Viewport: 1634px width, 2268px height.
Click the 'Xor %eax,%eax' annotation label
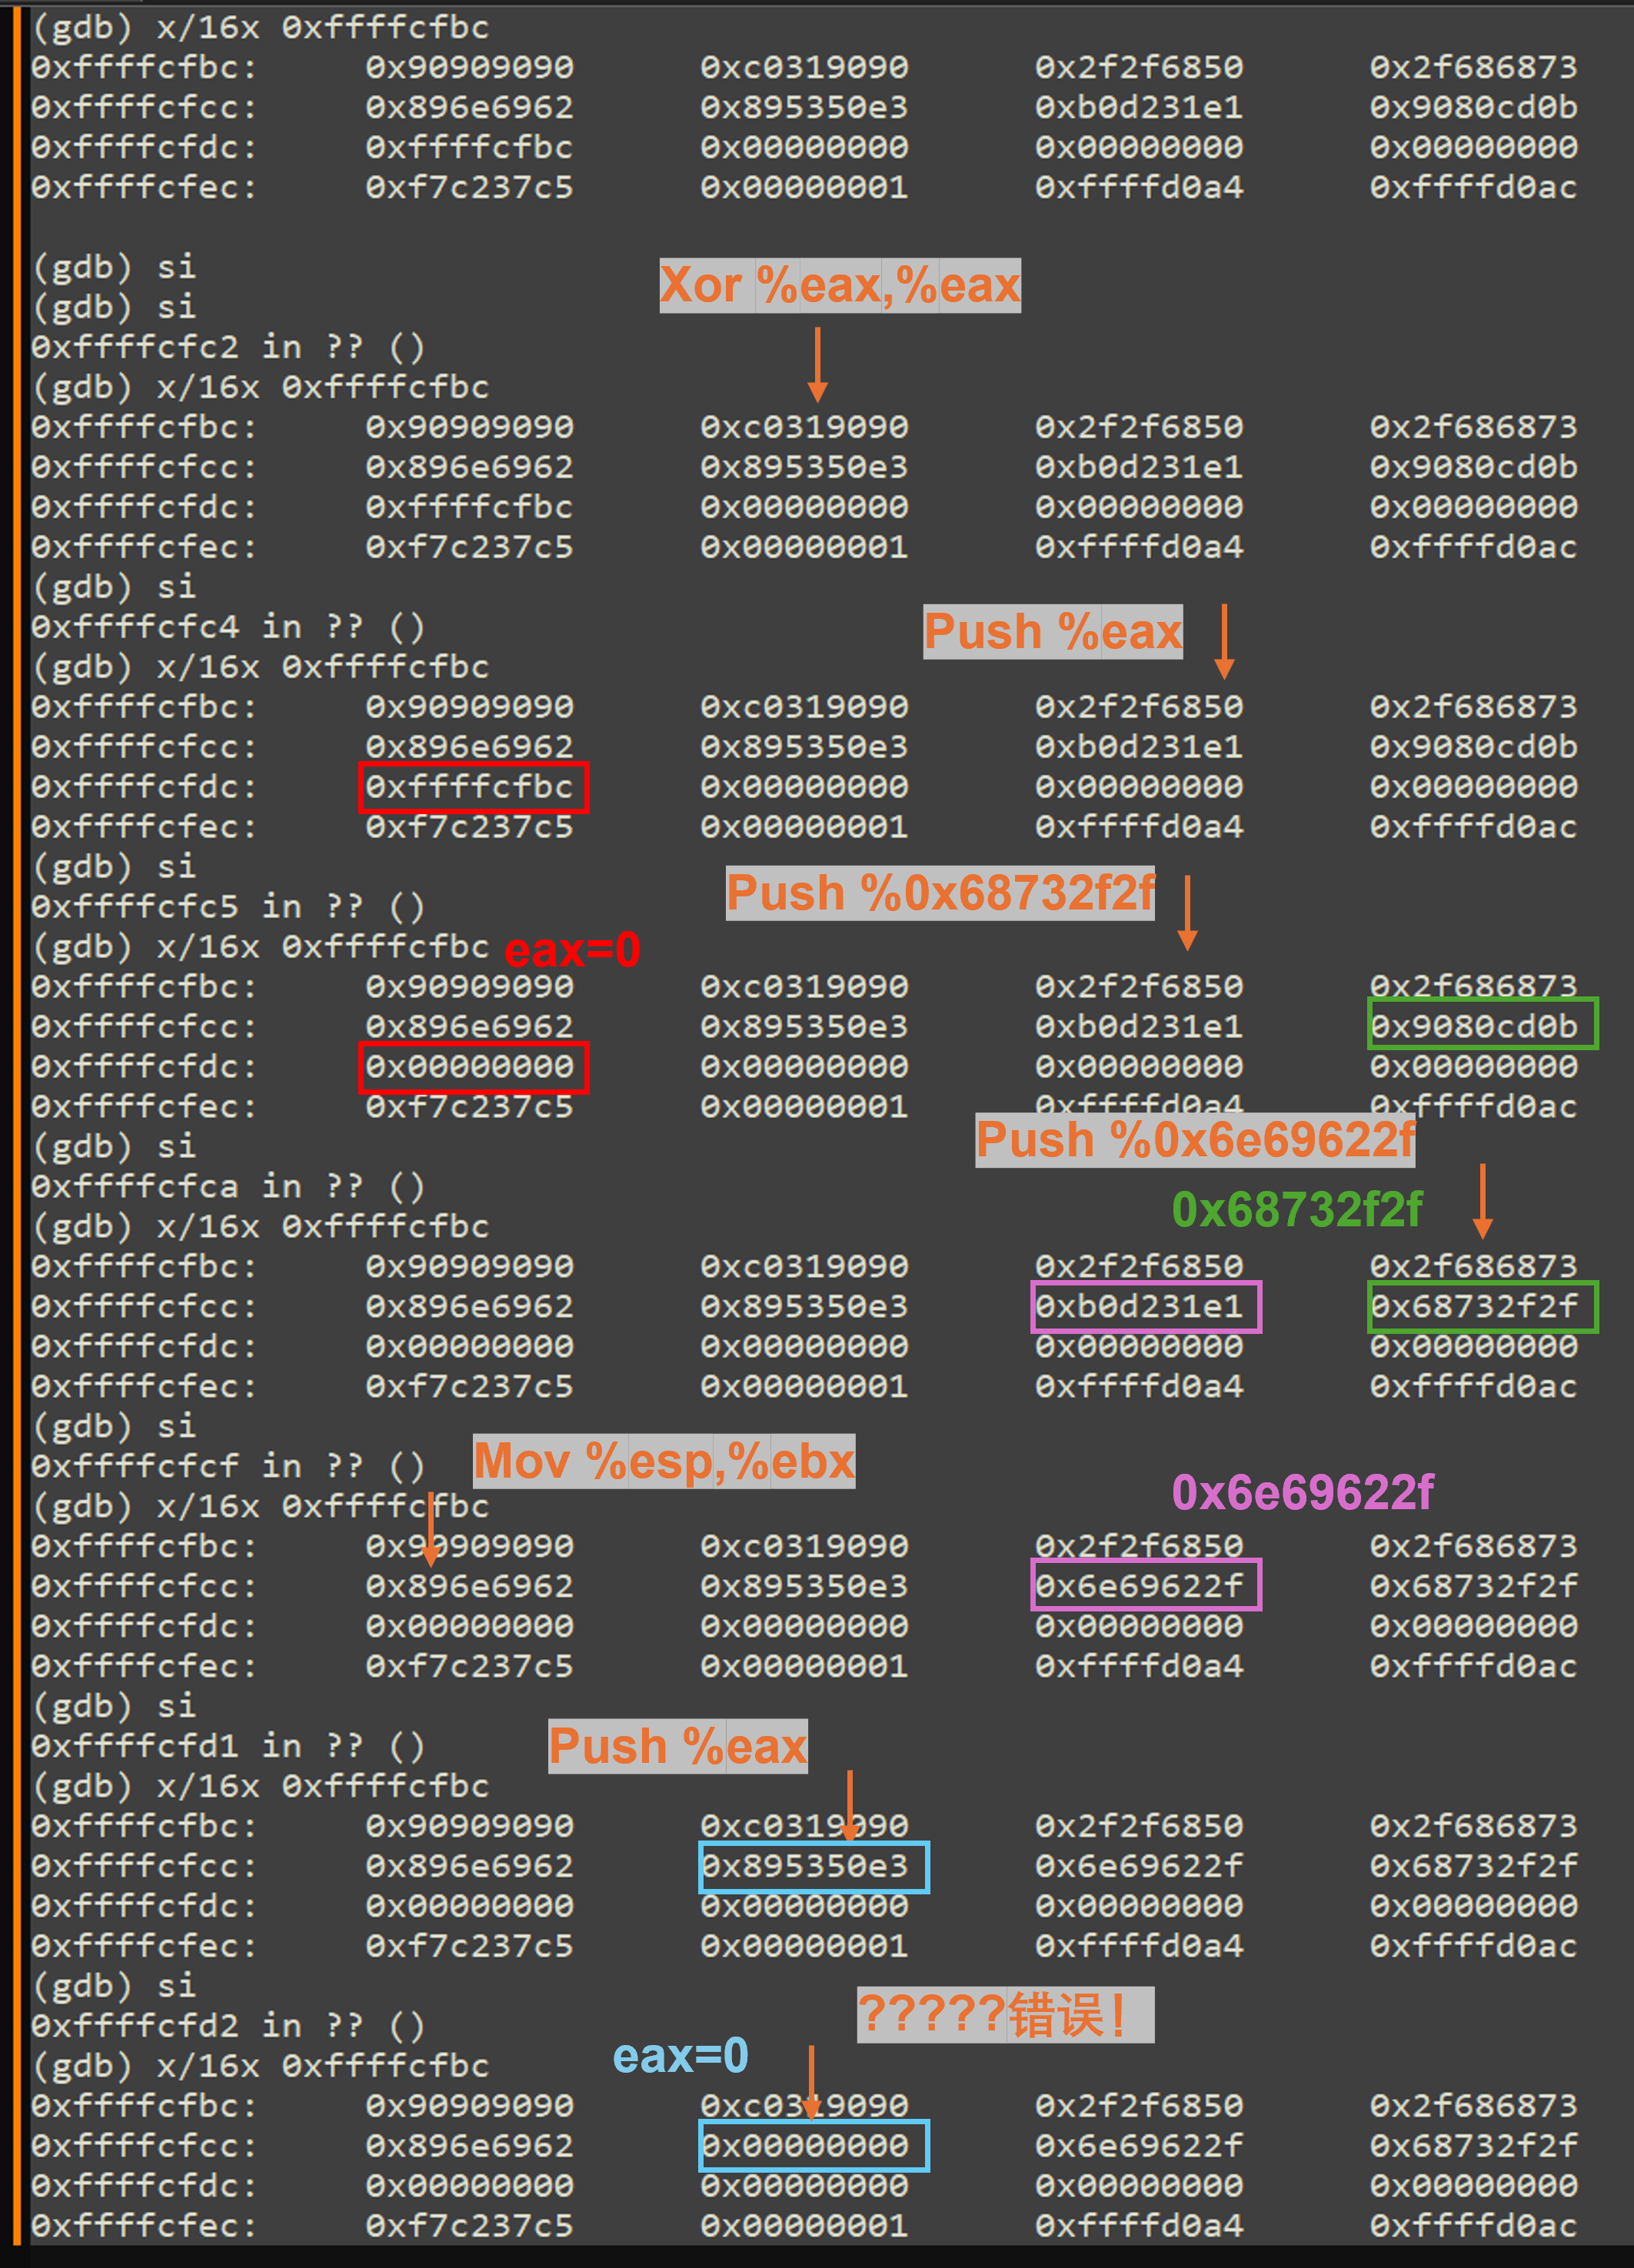pyautogui.click(x=839, y=286)
